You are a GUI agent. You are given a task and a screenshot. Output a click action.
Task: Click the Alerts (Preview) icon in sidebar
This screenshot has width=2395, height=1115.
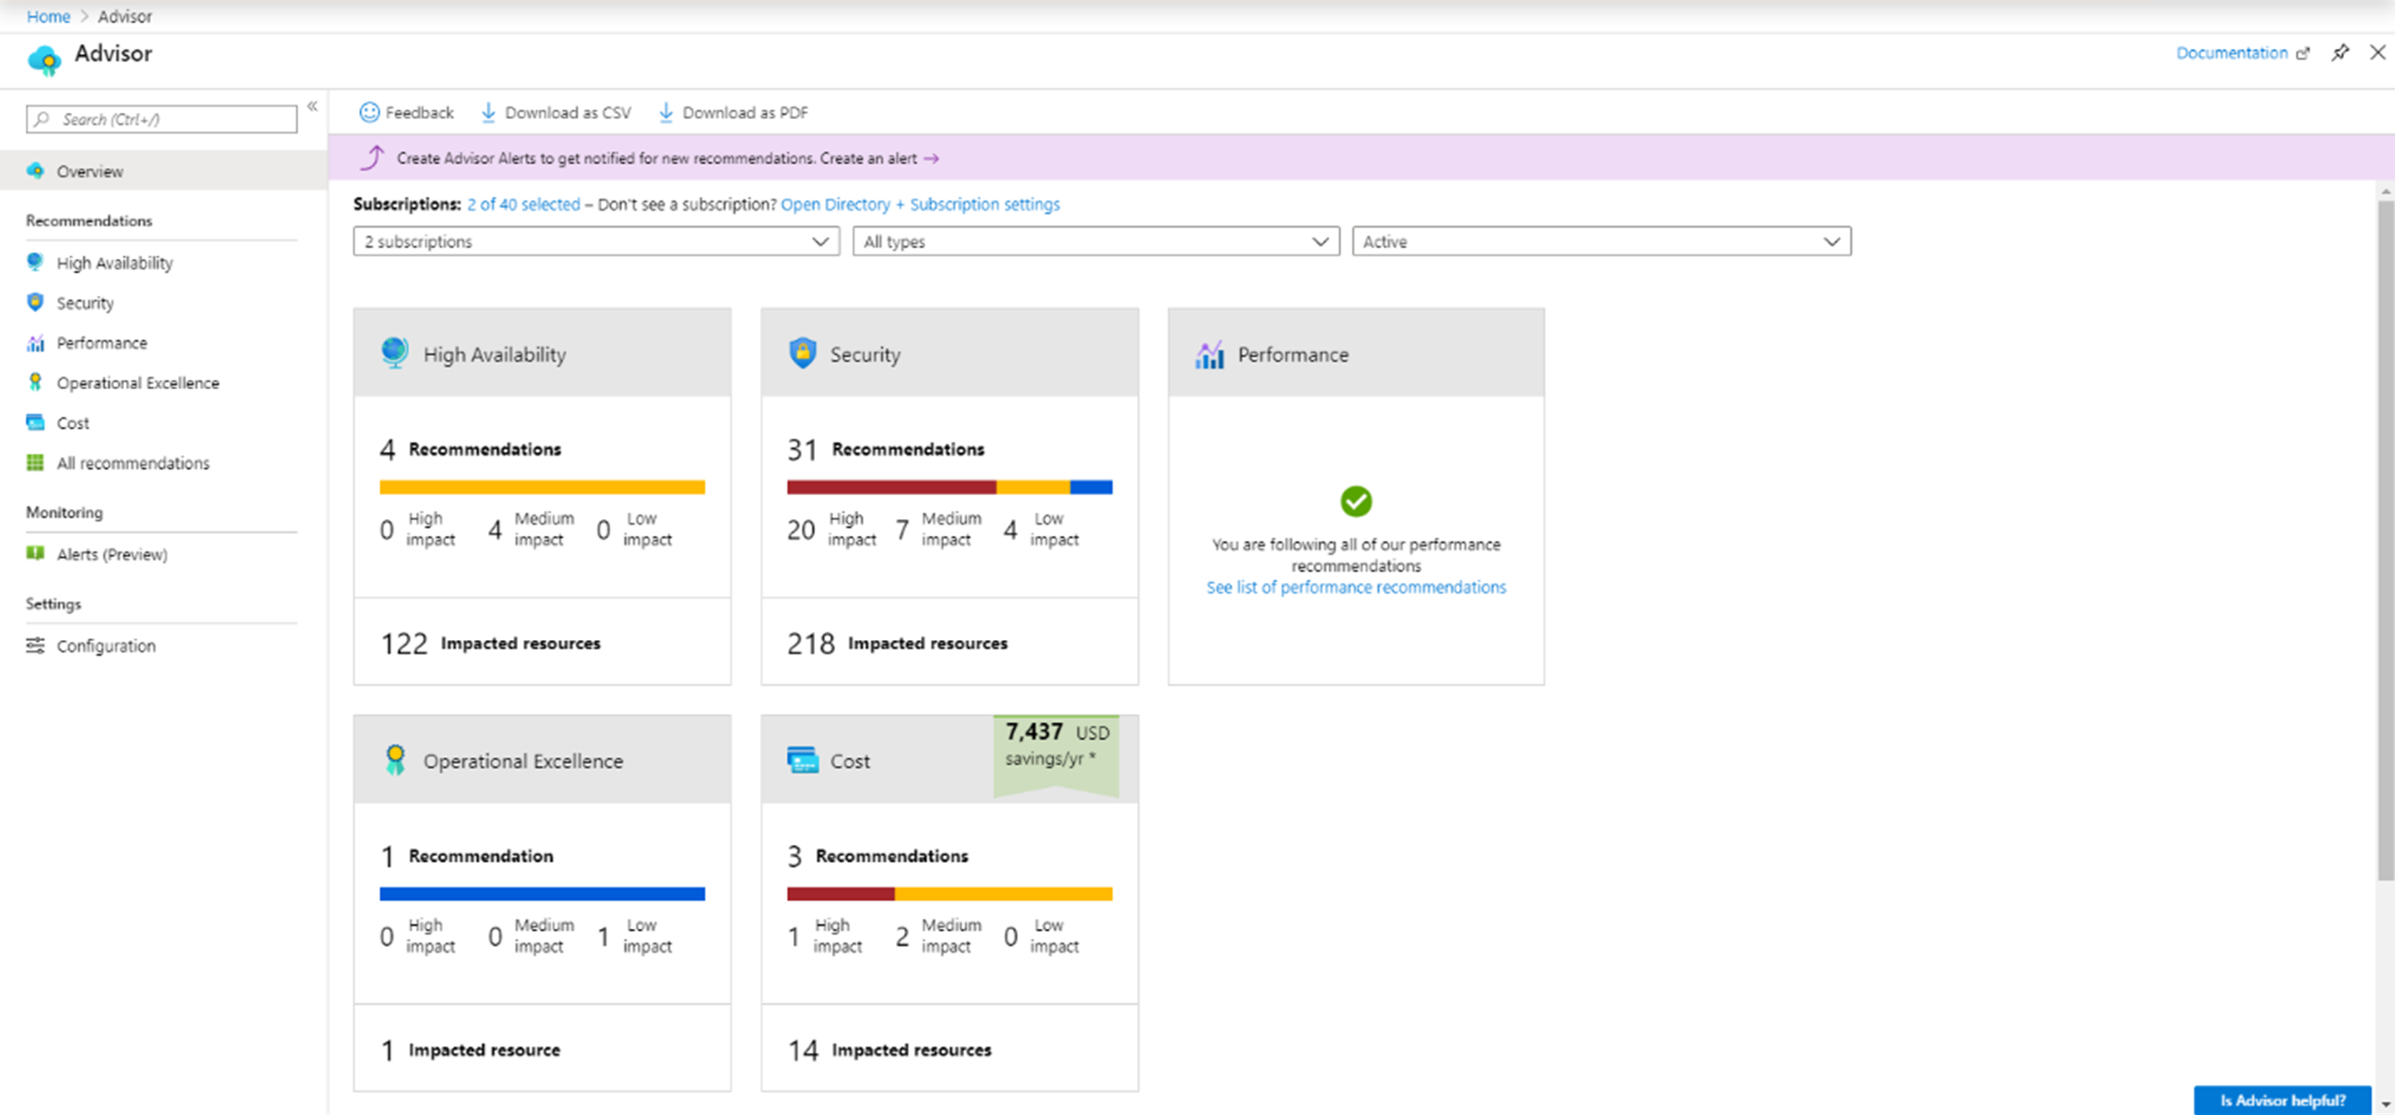[x=36, y=553]
